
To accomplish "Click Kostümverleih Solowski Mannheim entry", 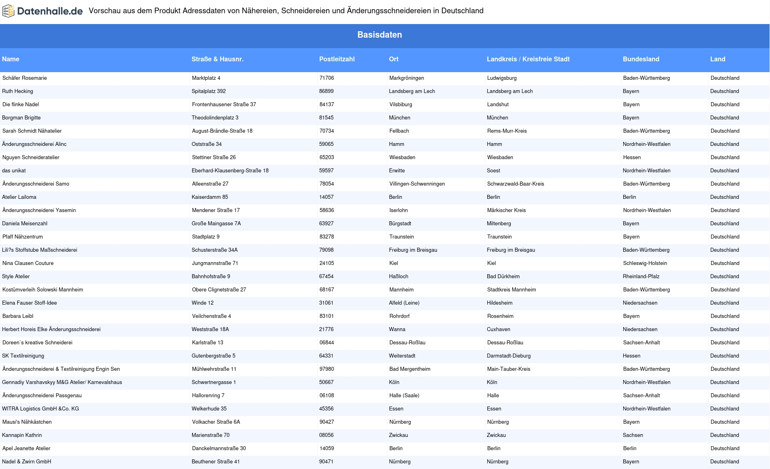I will [x=43, y=290].
